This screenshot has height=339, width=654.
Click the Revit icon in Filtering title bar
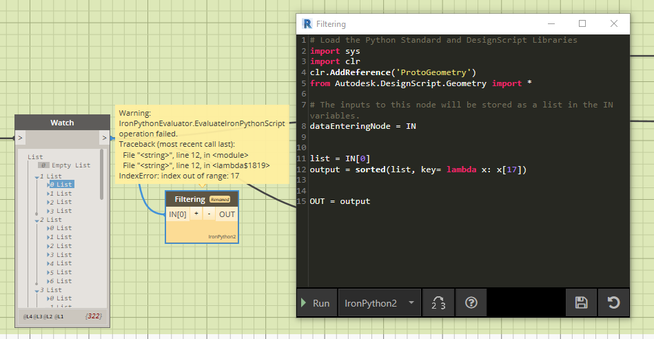(x=307, y=24)
